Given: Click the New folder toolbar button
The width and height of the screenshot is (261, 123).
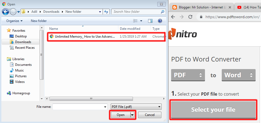Looking at the screenshot, I should 39,21.
